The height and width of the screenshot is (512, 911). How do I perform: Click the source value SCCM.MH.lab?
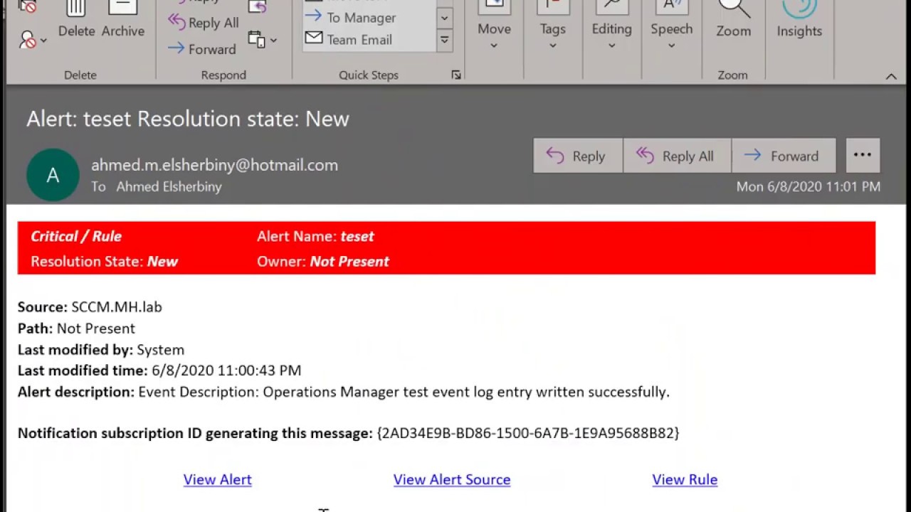tap(117, 306)
